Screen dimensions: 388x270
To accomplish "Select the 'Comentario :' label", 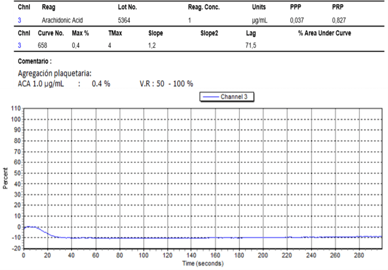I will point(35,62).
